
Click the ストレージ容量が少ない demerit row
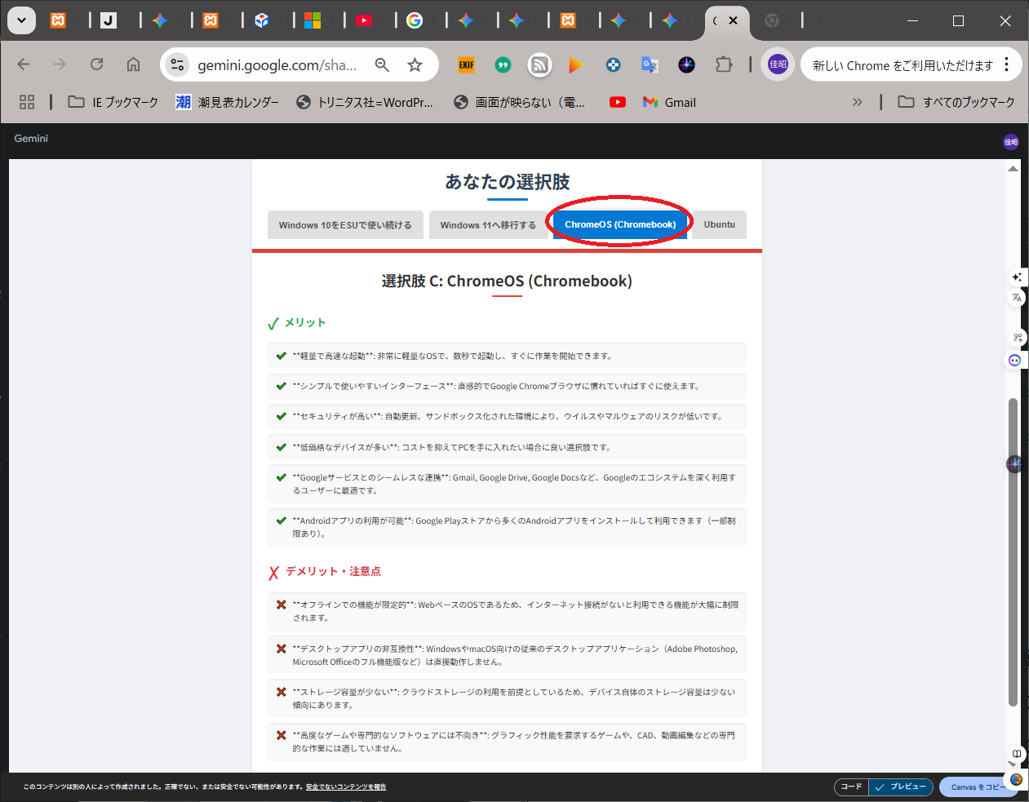[x=507, y=698]
